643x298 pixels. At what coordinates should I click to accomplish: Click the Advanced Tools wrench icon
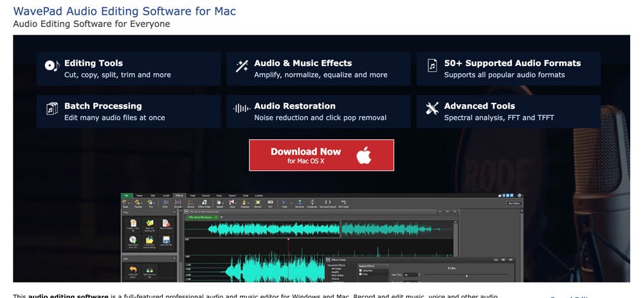431,109
